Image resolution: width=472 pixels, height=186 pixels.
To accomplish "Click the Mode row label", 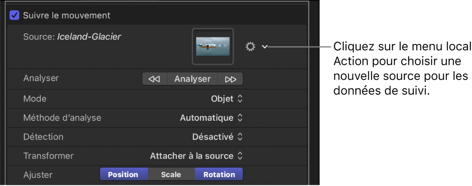I will click(35, 99).
